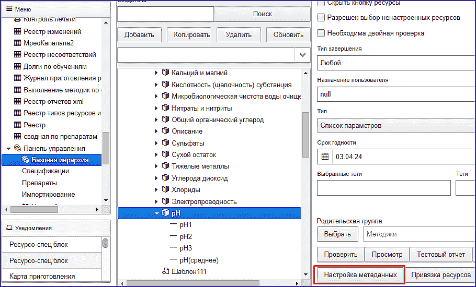The height and width of the screenshot is (287, 476).
Task: Enable Разрешен выбор ненастроенных ресурсов checkbox
Action: tap(321, 18)
